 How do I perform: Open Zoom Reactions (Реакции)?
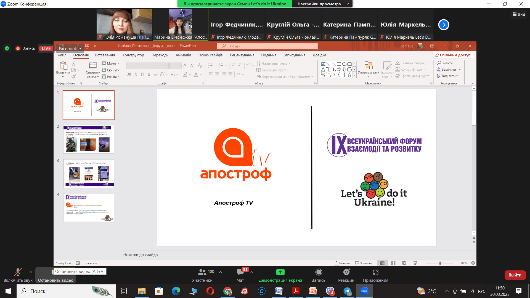pos(346,275)
